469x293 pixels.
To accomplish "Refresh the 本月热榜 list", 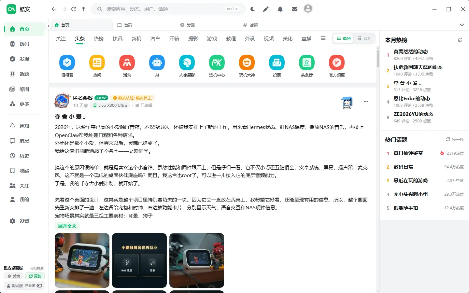I will point(460,40).
